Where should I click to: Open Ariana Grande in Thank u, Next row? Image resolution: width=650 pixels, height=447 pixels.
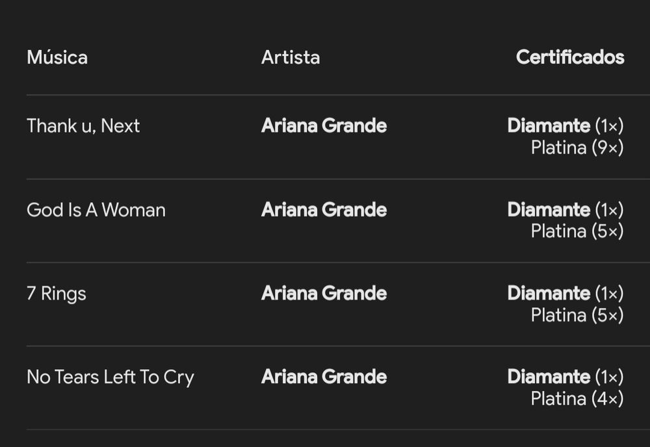(x=324, y=125)
